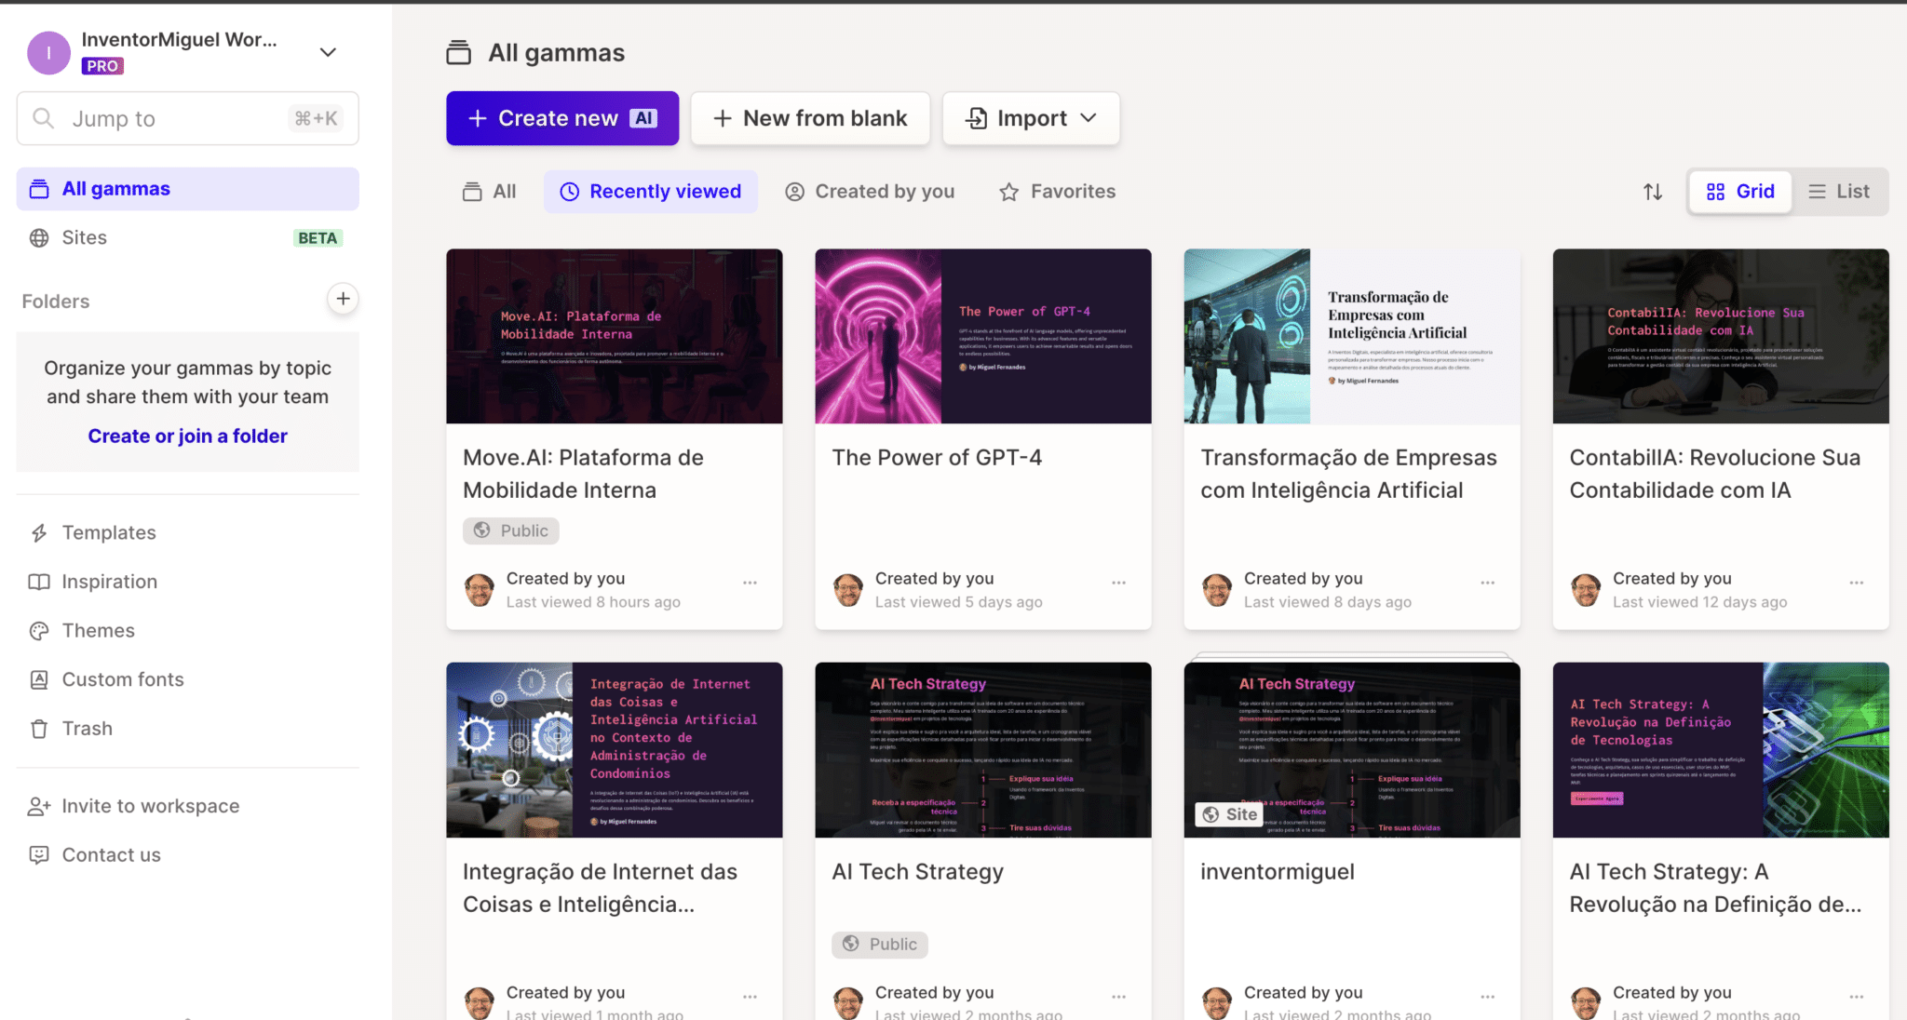Screen dimensions: 1907x1020
Task: Click author avatar on The Power of GPT-4 card
Action: [848, 590]
